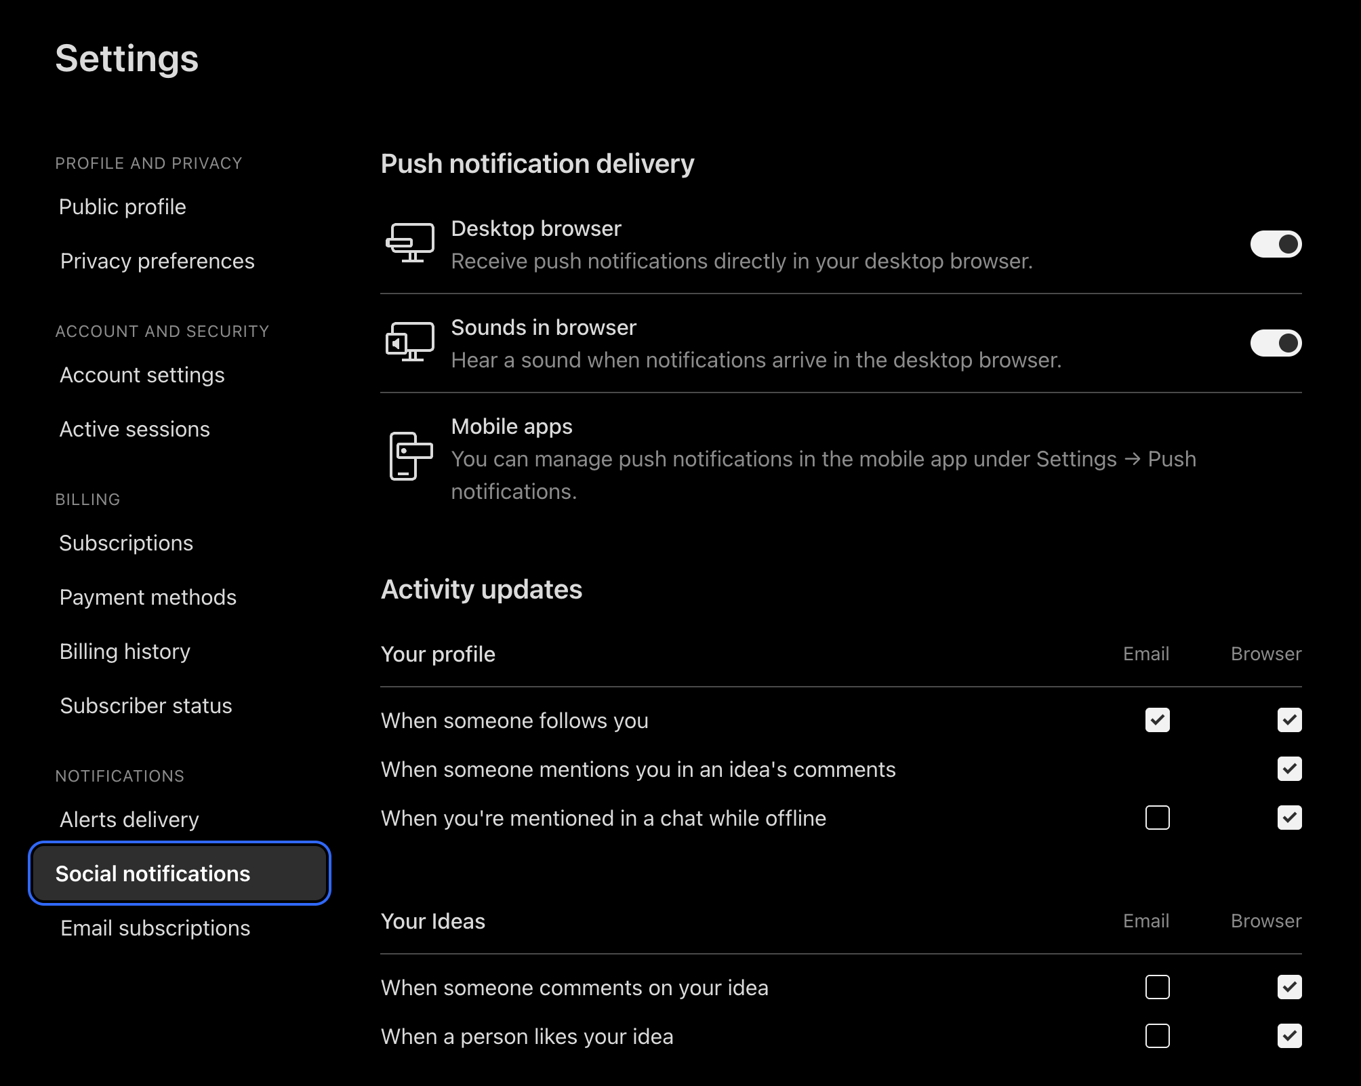Uncheck Browser for mentions in idea's comments

tap(1289, 769)
